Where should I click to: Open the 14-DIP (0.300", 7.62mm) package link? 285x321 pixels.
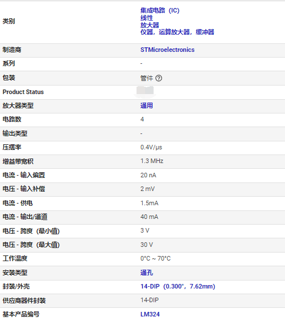(177, 286)
